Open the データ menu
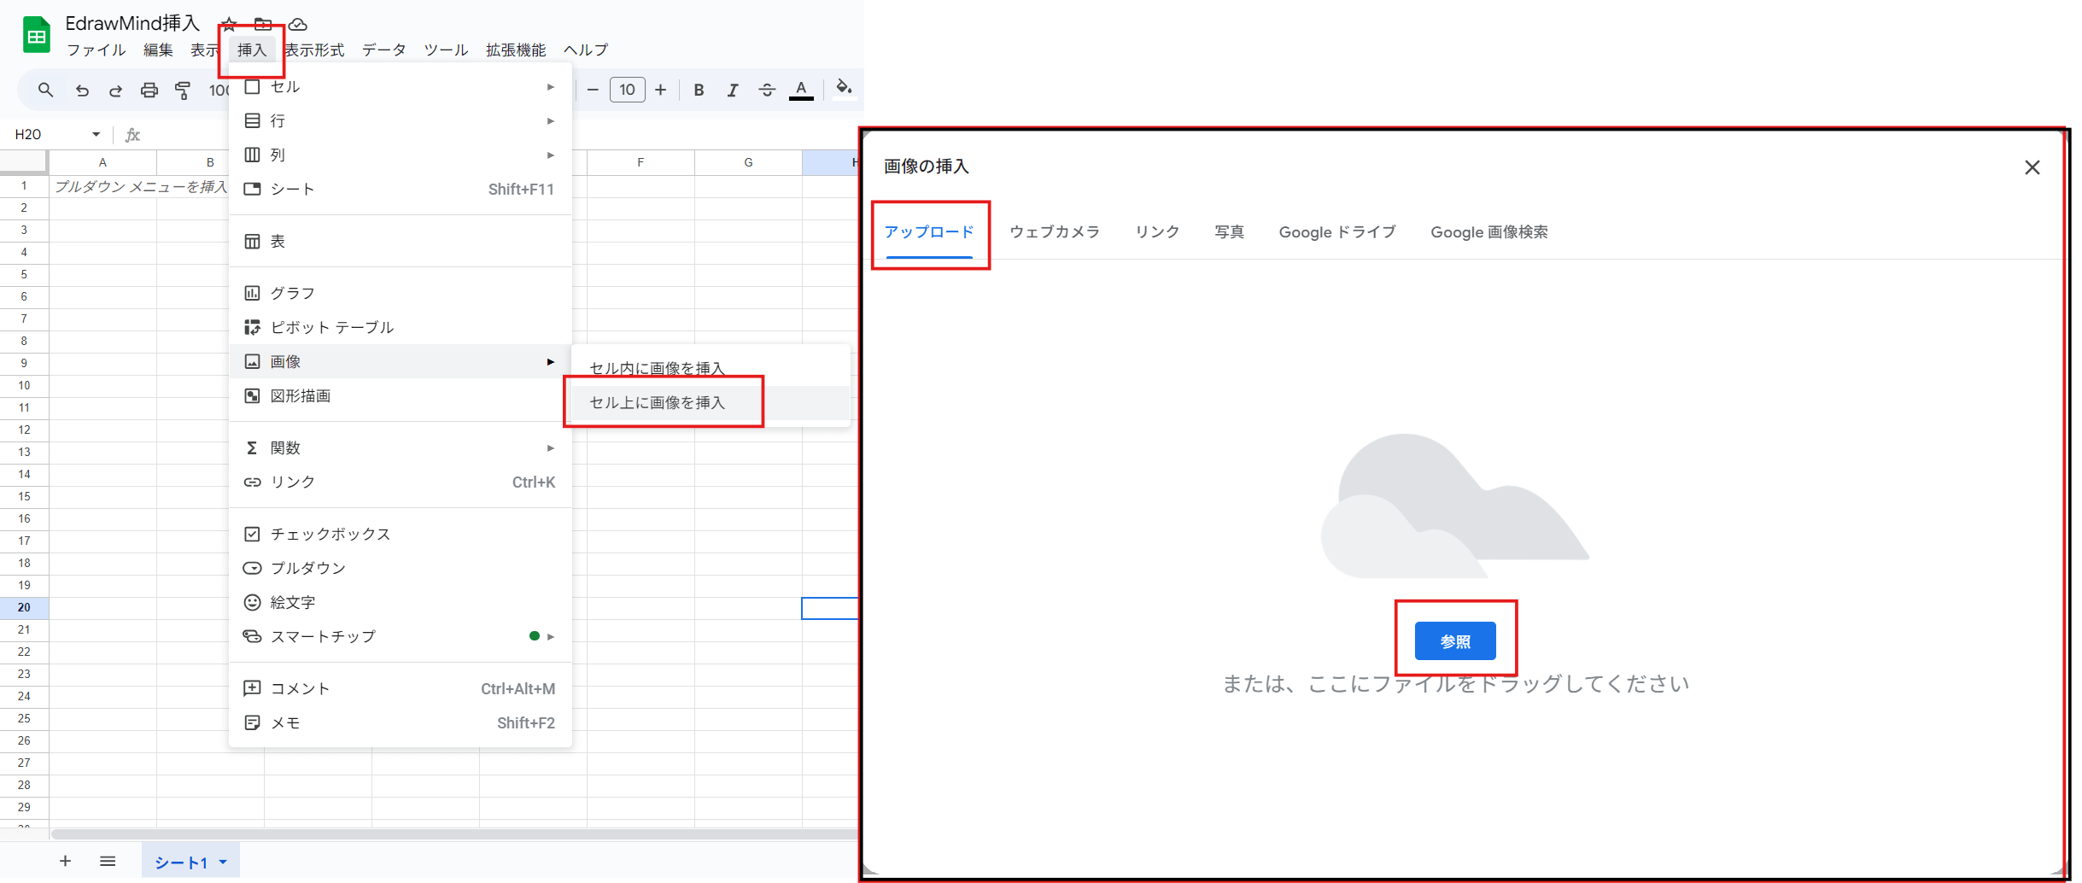2082x883 pixels. [384, 50]
